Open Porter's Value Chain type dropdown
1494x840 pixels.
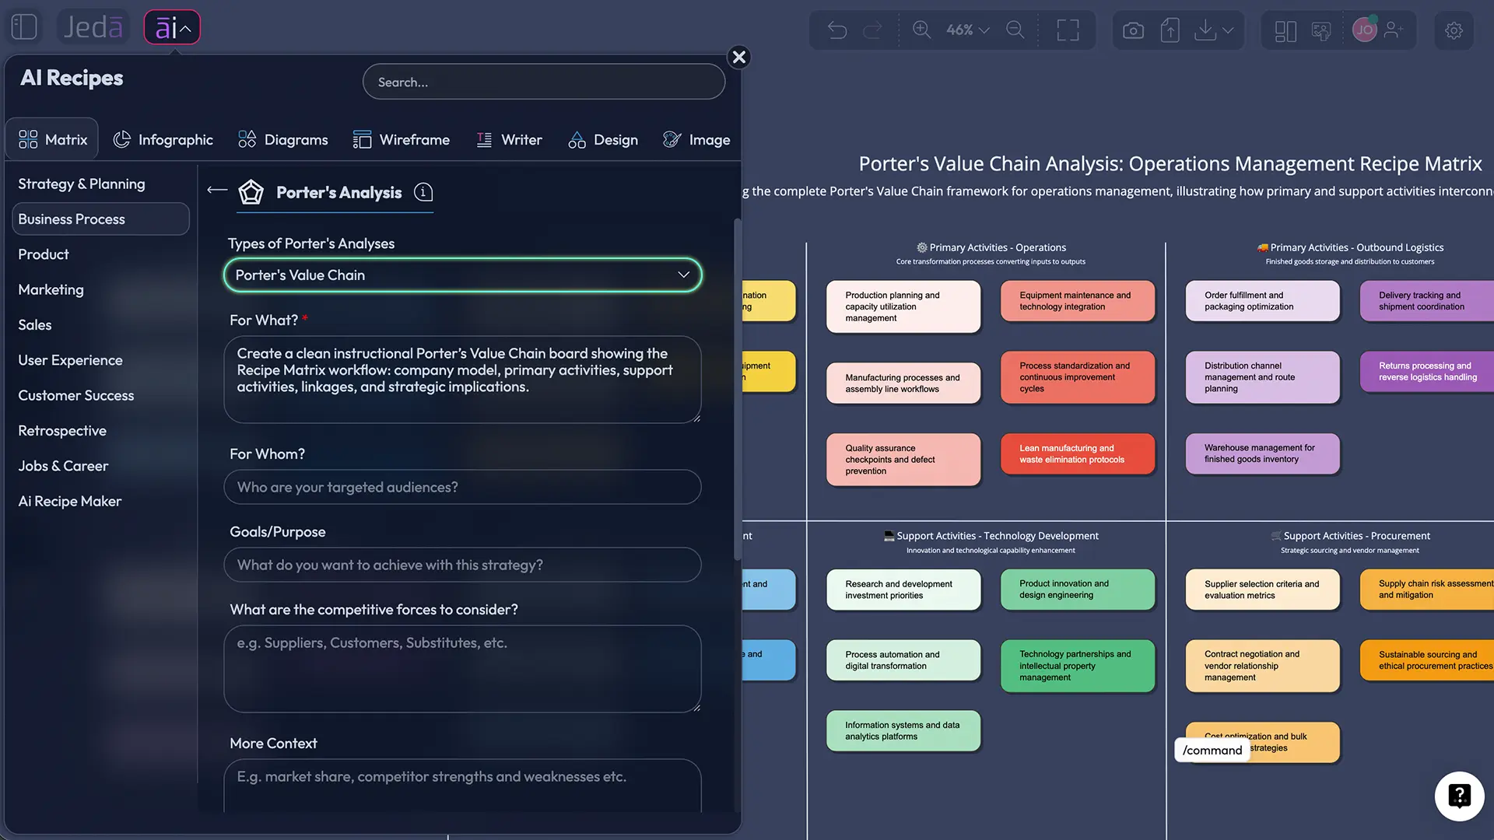tap(462, 275)
